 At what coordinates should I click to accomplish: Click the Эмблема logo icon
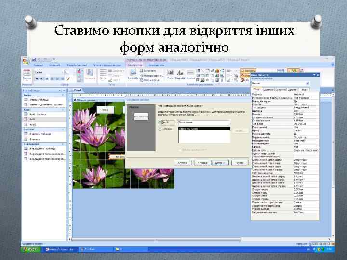pyautogui.click(x=133, y=75)
